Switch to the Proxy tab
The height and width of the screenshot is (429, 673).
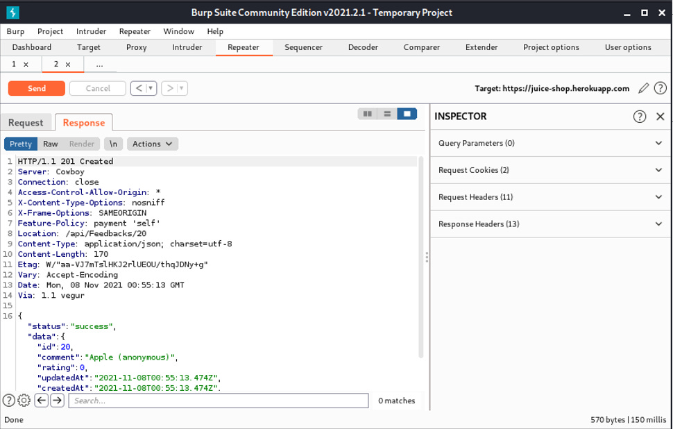click(x=137, y=47)
